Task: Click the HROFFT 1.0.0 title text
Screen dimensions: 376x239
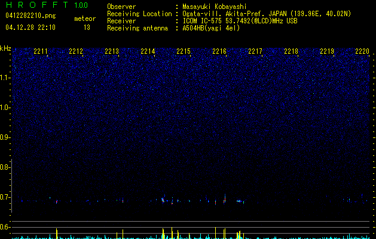Action: [47, 5]
